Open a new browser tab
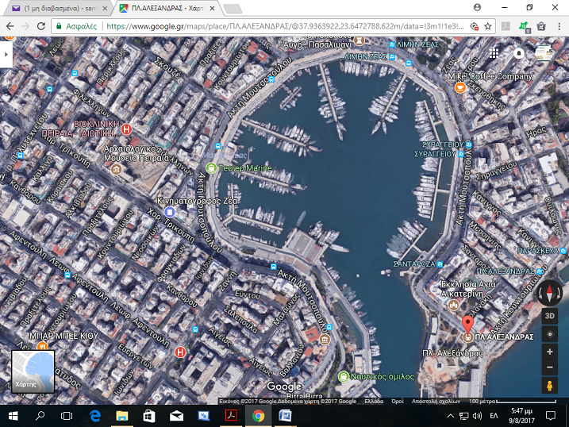569x427 pixels. coord(233,9)
